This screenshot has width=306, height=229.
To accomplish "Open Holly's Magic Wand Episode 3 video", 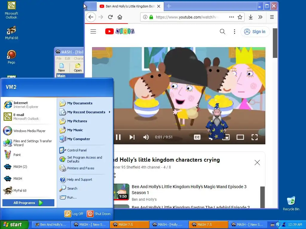I will 189,190.
